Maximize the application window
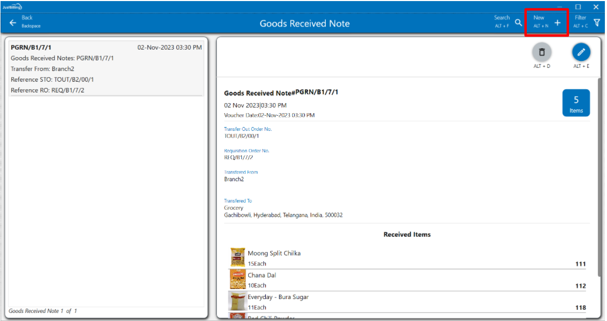This screenshot has width=607, height=321. pyautogui.click(x=578, y=7)
